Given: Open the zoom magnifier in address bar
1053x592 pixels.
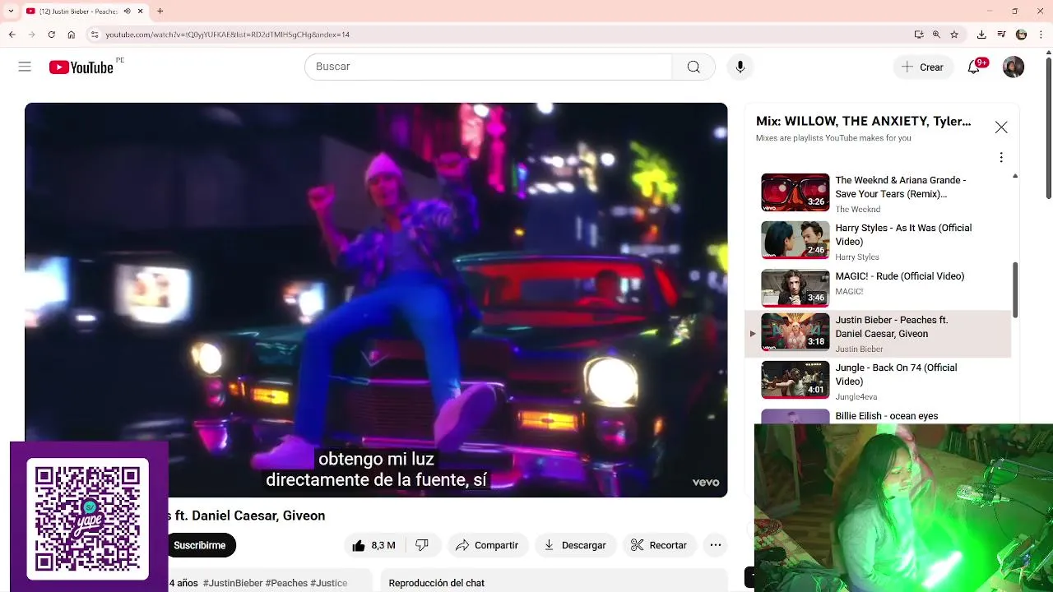Looking at the screenshot, I should pyautogui.click(x=936, y=35).
